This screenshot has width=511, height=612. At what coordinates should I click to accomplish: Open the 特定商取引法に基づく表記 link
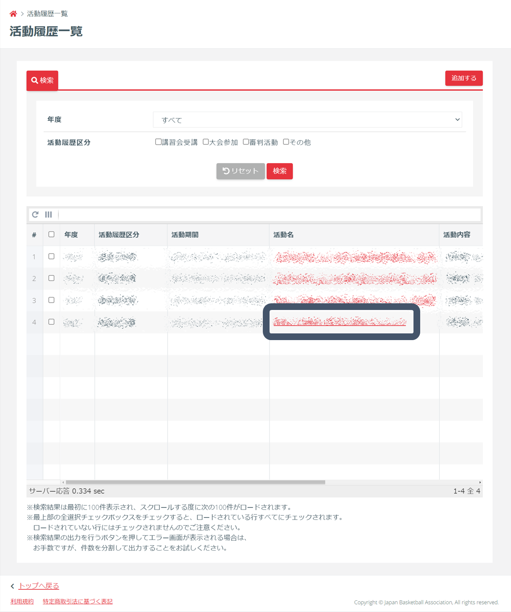[77, 602]
